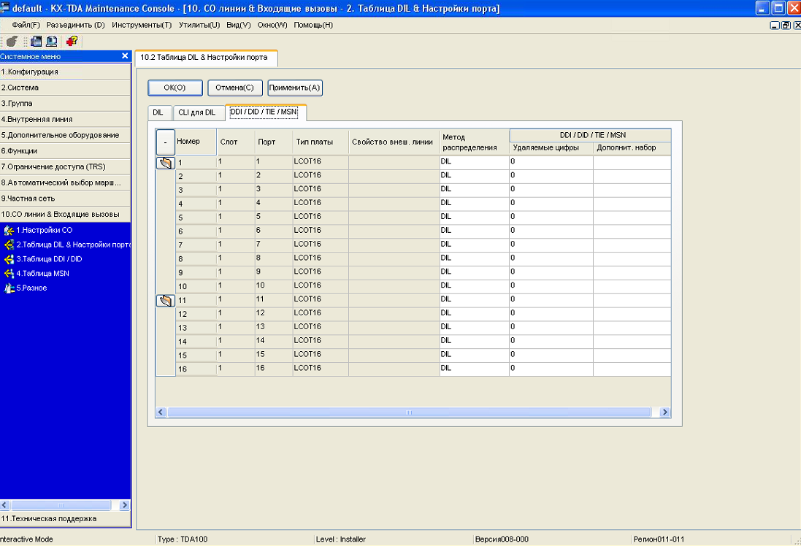801x546 pixels.
Task: Open the Вид(V) menu
Action: pos(239,25)
